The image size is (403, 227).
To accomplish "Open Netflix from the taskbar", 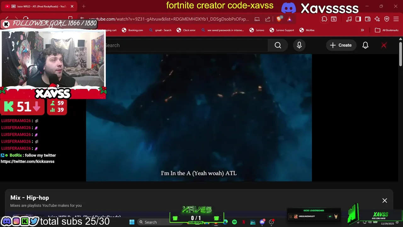I will coord(244,222).
